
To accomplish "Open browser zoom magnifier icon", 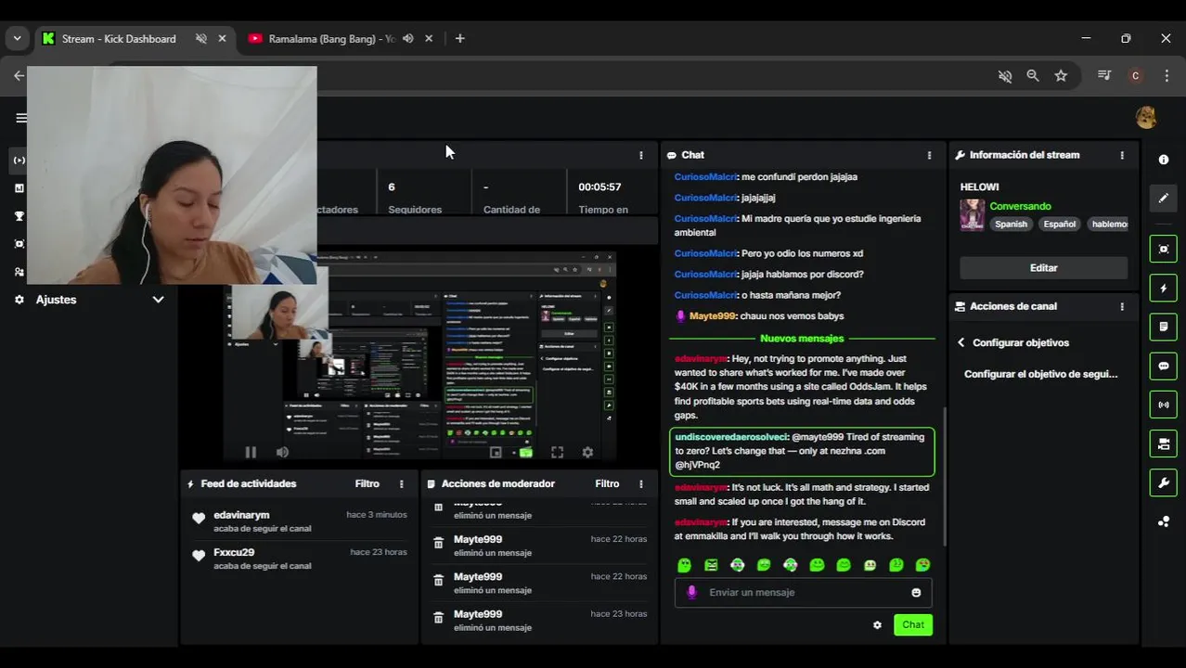I will click(1033, 76).
